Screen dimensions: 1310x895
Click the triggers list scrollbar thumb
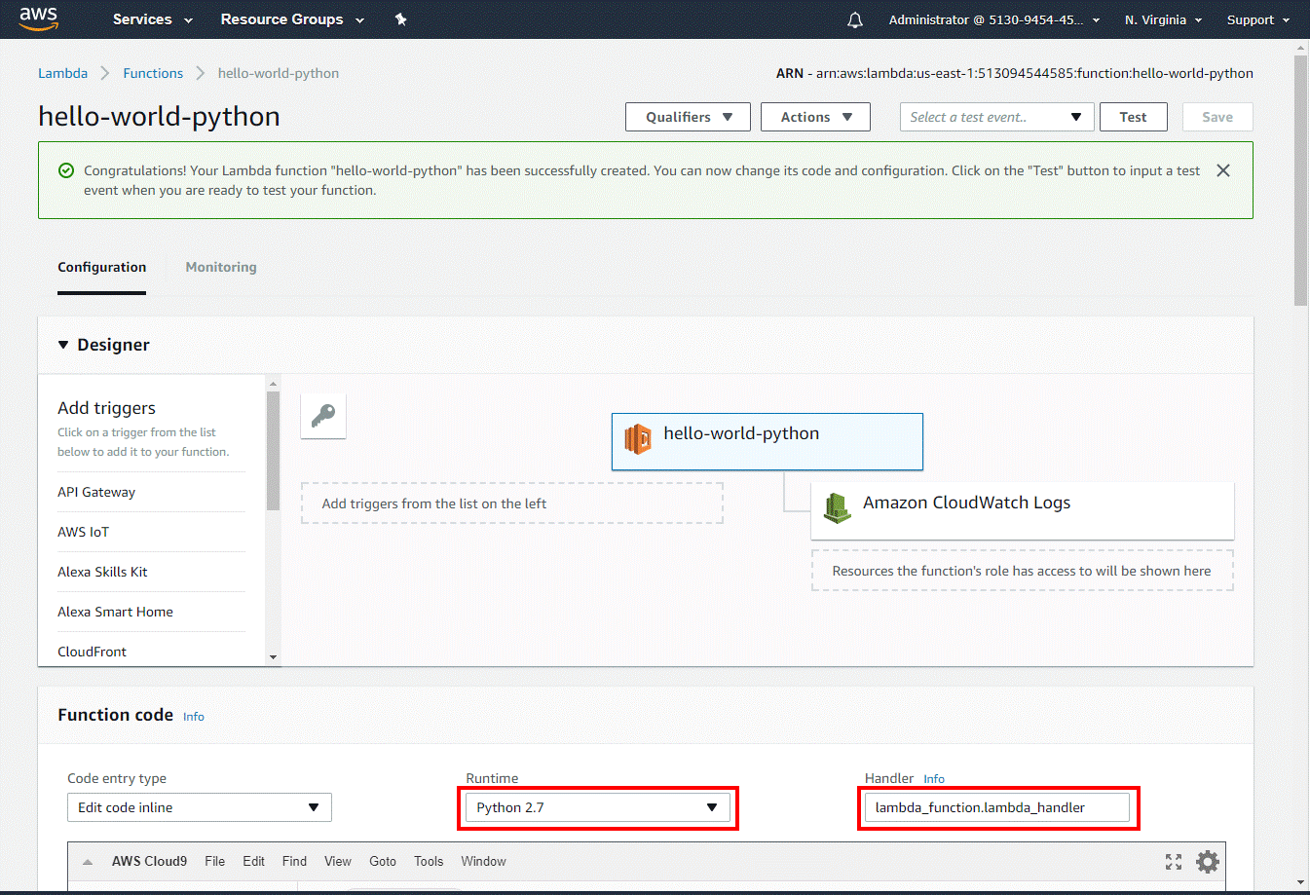[x=273, y=451]
